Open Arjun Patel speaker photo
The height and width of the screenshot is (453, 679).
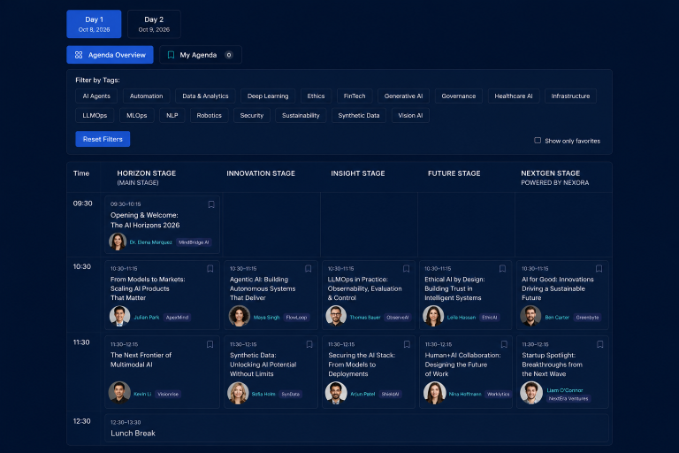tap(336, 393)
